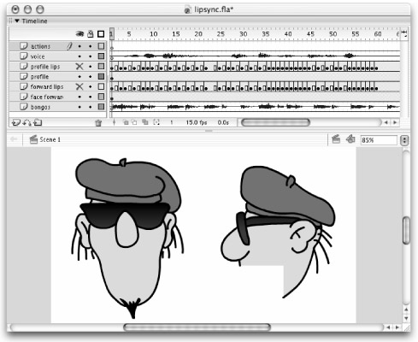Image resolution: width=418 pixels, height=342 pixels.
Task: Click the back arrow in edit bar
Action: pos(14,139)
